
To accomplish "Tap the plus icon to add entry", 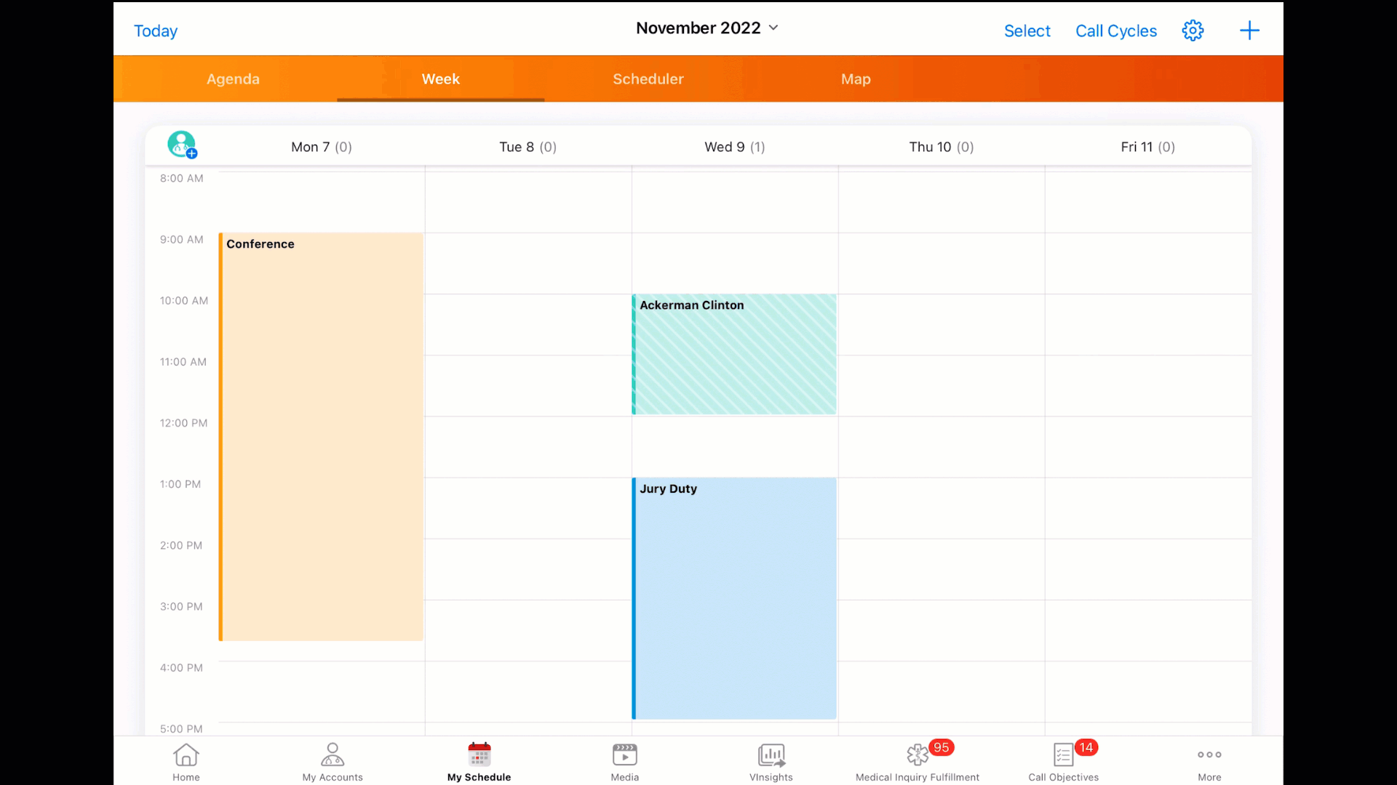I will tap(1249, 31).
